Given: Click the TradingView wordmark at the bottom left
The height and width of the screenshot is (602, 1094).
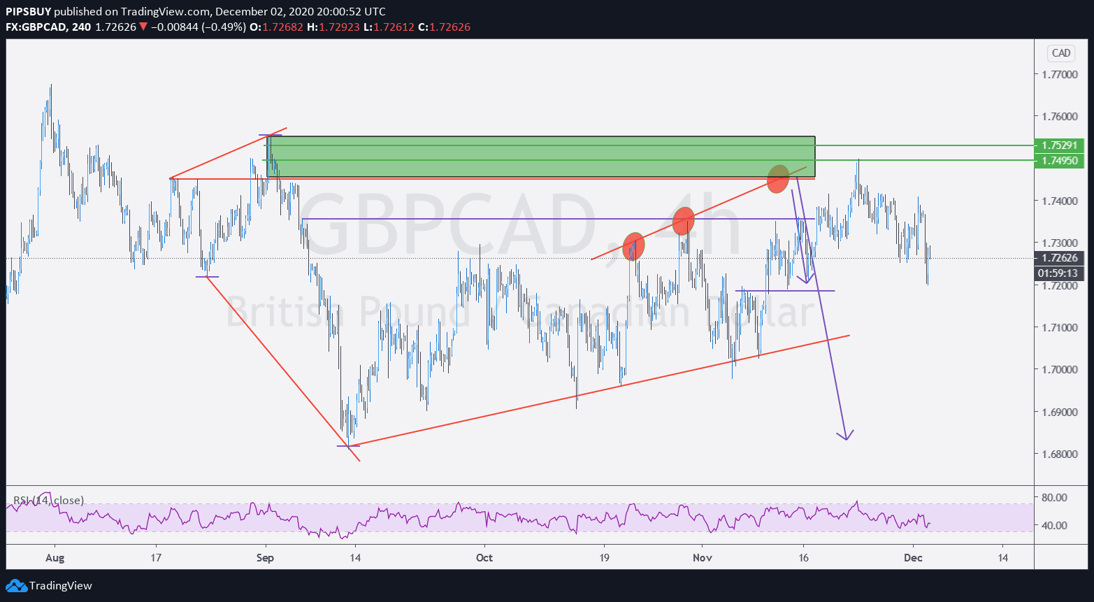Looking at the screenshot, I should coord(61,586).
